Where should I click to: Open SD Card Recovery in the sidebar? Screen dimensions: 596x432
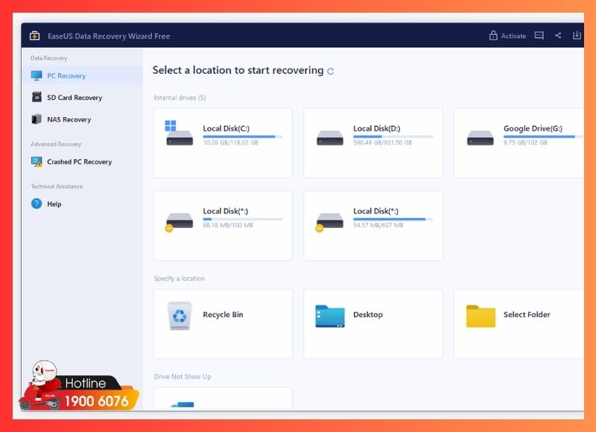[82, 98]
